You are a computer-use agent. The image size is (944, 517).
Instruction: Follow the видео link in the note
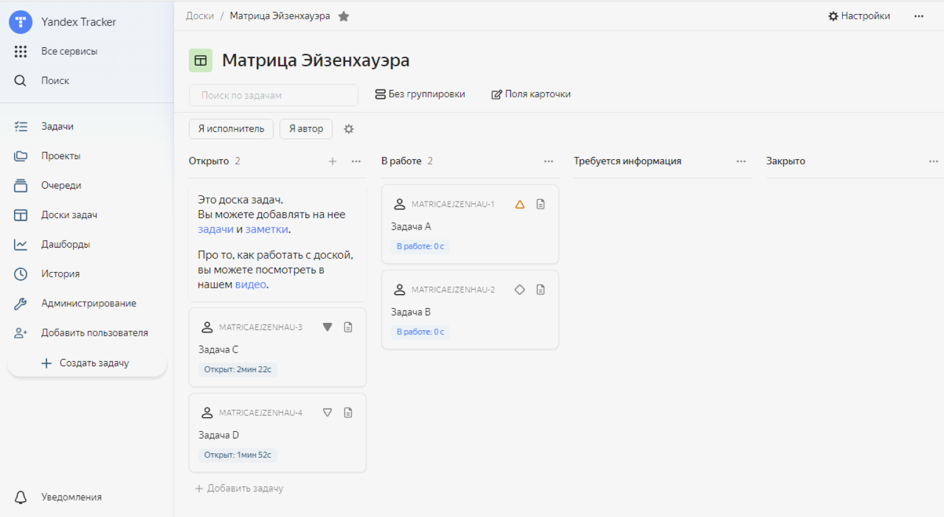click(x=251, y=285)
